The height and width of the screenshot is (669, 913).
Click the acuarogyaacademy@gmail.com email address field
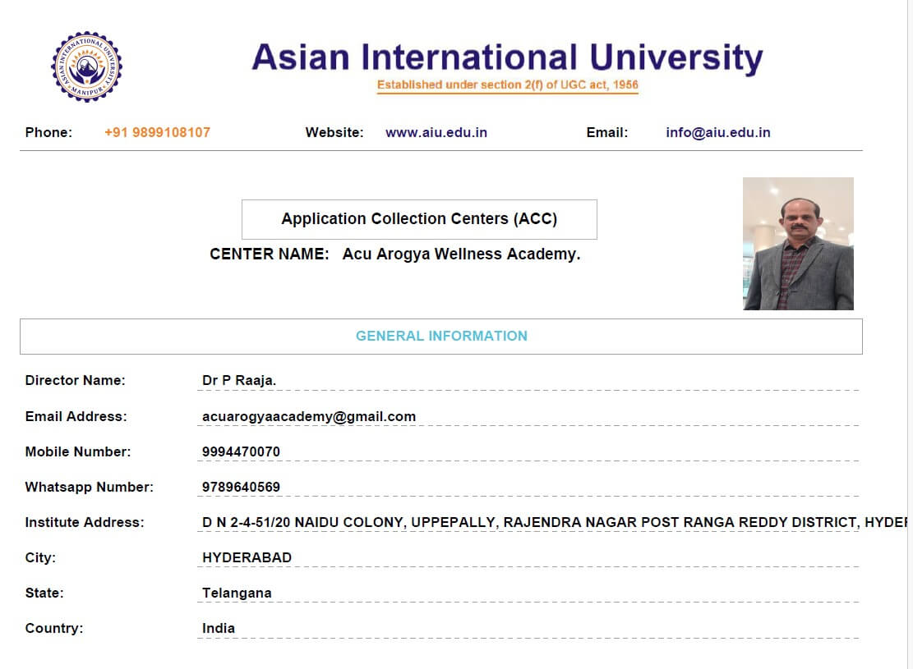point(309,416)
